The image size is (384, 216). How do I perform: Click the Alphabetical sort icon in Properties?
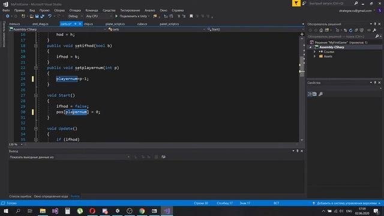tap(314, 94)
